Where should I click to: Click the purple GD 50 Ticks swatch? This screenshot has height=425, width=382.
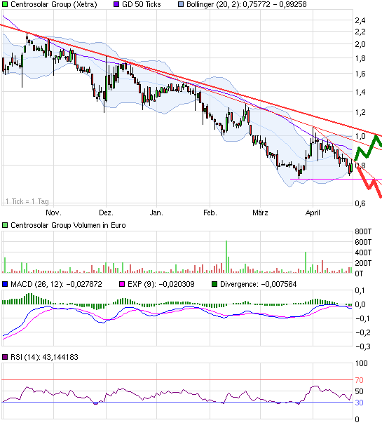116,4
